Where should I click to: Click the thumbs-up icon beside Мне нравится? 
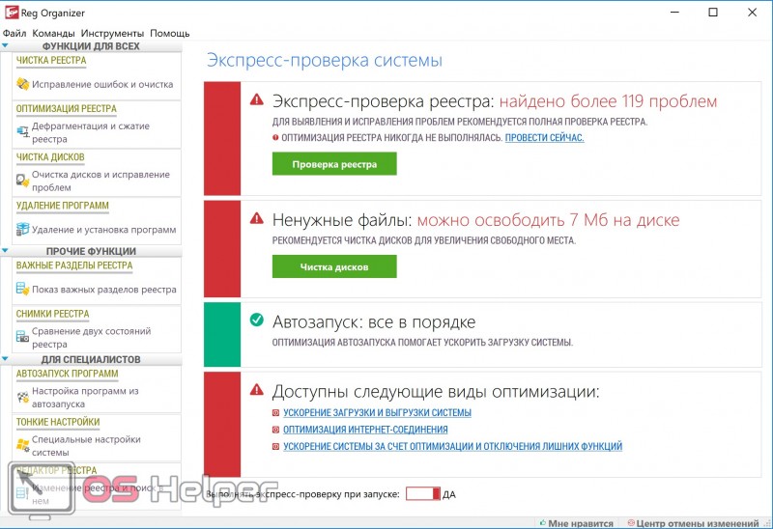(543, 522)
